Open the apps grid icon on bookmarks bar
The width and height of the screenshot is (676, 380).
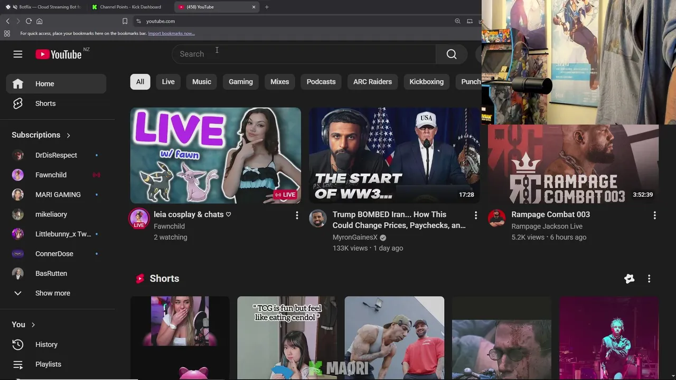point(7,33)
